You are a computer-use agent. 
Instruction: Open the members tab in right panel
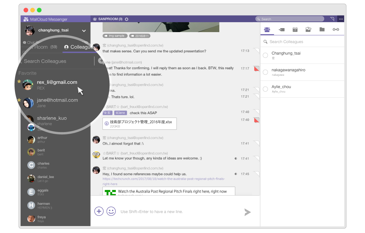pyautogui.click(x=267, y=29)
